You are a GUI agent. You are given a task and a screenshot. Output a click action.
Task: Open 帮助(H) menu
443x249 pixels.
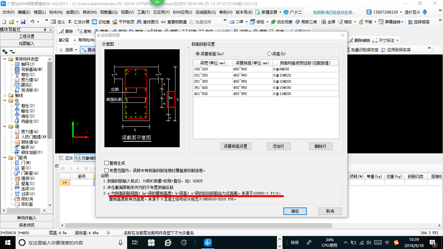point(226,12)
